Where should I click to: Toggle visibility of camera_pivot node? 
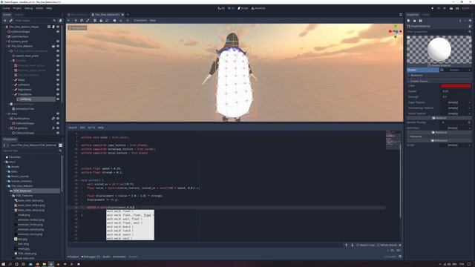[x=58, y=42]
